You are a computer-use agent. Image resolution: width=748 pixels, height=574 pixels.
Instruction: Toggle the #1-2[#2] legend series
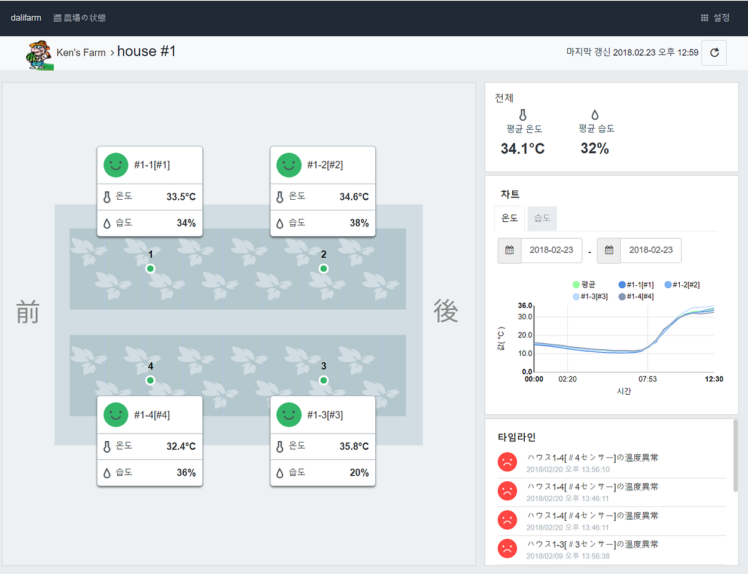pyautogui.click(x=682, y=285)
